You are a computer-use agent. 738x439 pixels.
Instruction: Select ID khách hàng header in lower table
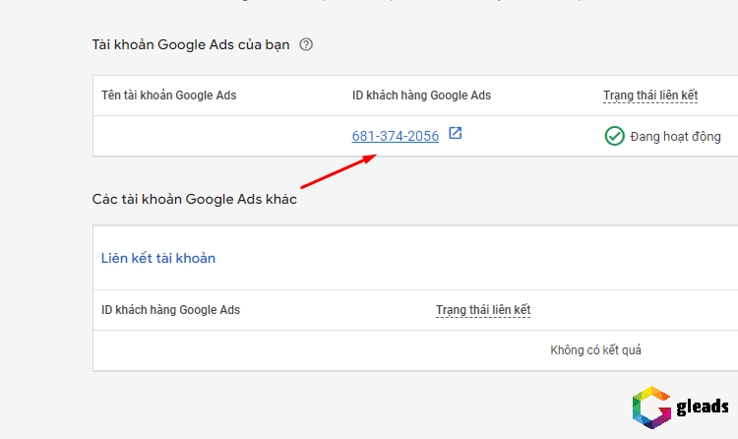tap(170, 310)
